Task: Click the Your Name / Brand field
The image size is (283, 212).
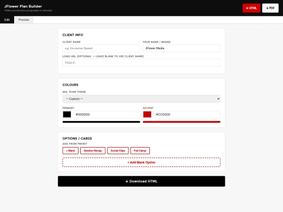Action: (181, 48)
